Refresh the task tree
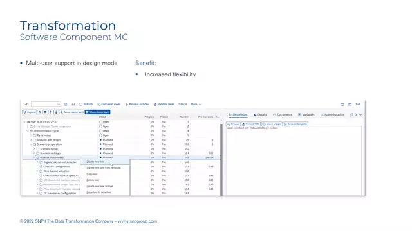Screen dimensions: 412x231 (86, 104)
